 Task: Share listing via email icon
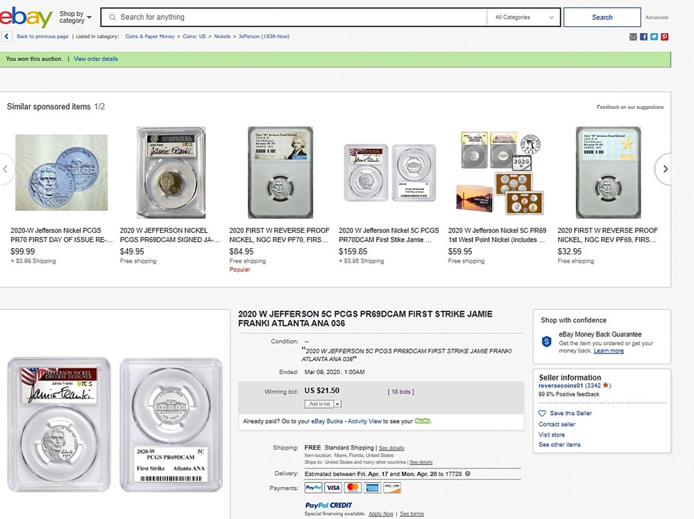point(633,37)
